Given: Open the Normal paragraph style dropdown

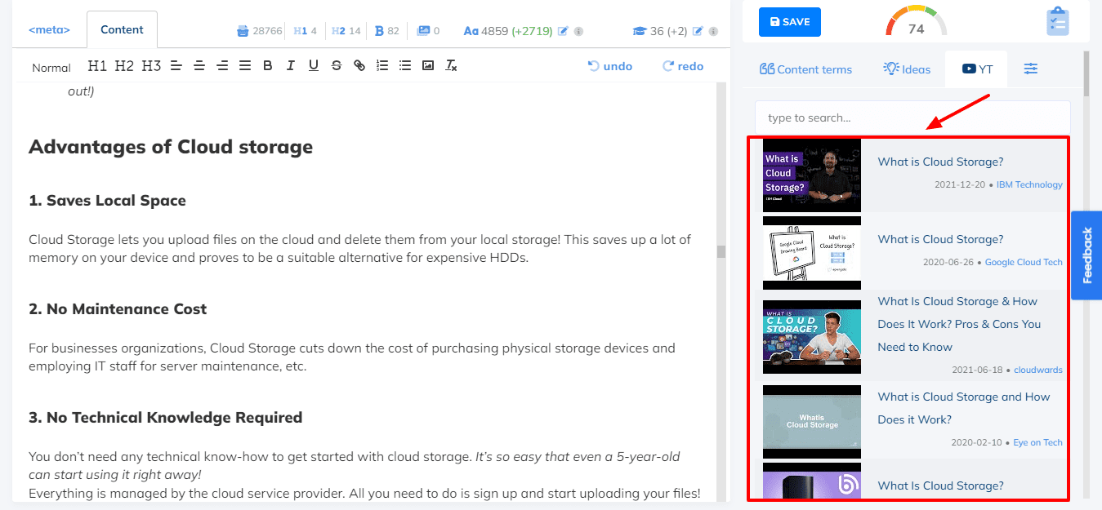Looking at the screenshot, I should click(51, 68).
